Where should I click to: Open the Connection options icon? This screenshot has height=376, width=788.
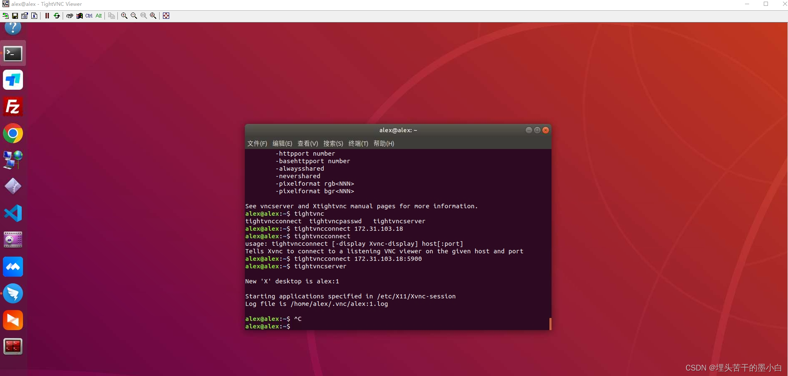coord(25,16)
